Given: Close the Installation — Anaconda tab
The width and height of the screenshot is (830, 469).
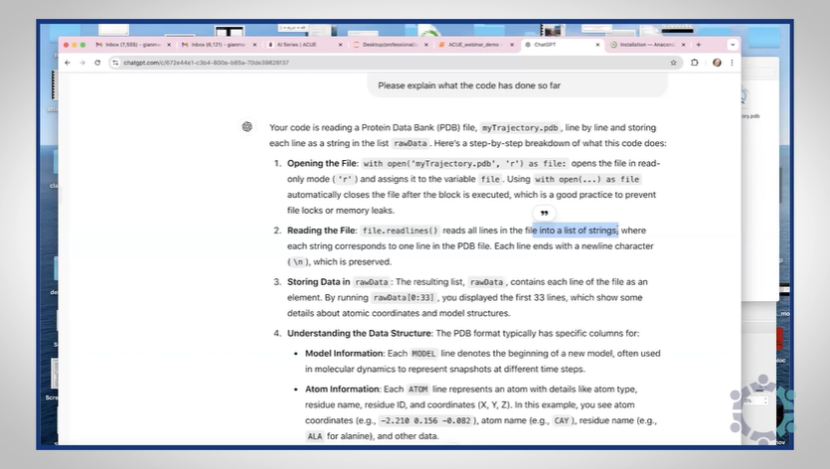Looking at the screenshot, I should click(683, 45).
